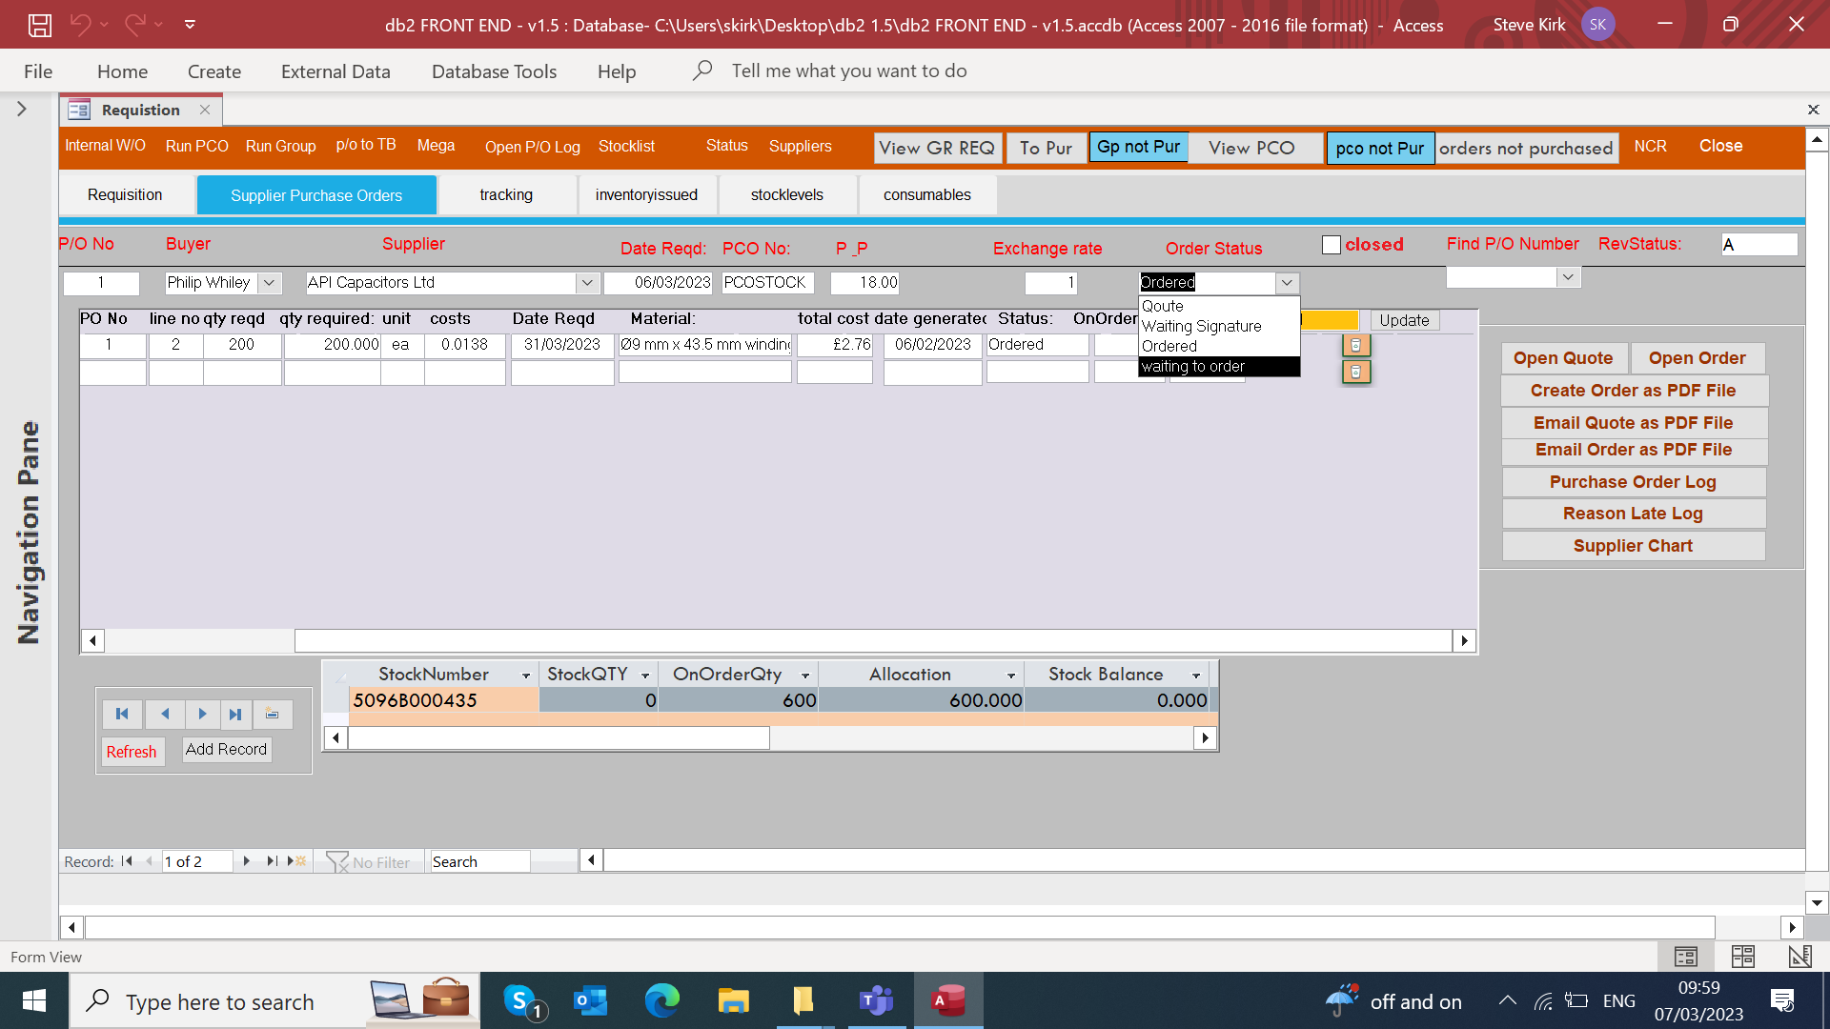Go to first record with blue navigation button

click(122, 714)
